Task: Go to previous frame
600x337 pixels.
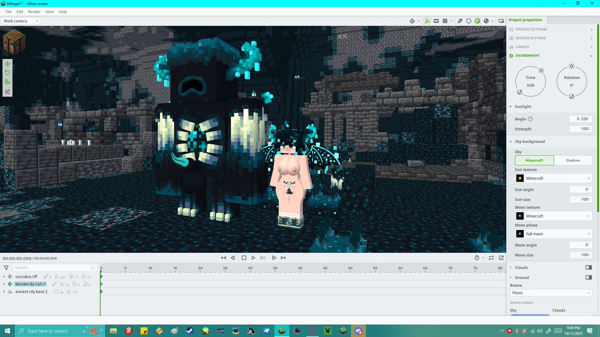Action: (x=233, y=258)
